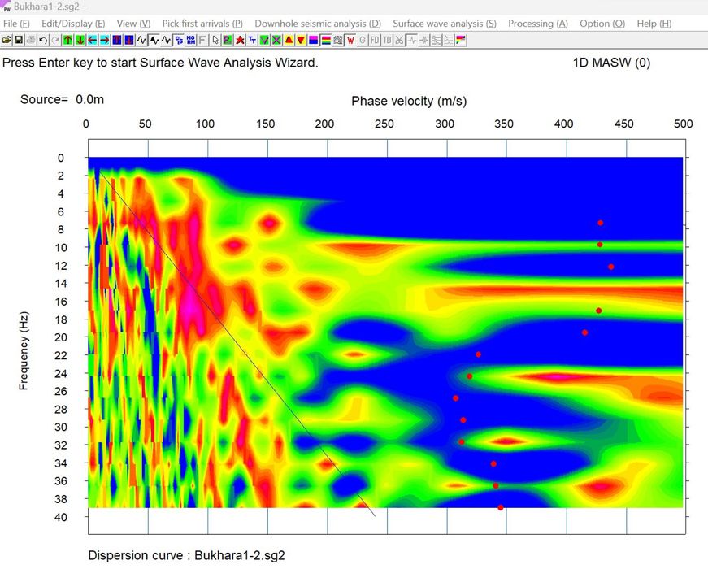
Task: Click the red down-triangle on yellow icon
Action: [302, 40]
